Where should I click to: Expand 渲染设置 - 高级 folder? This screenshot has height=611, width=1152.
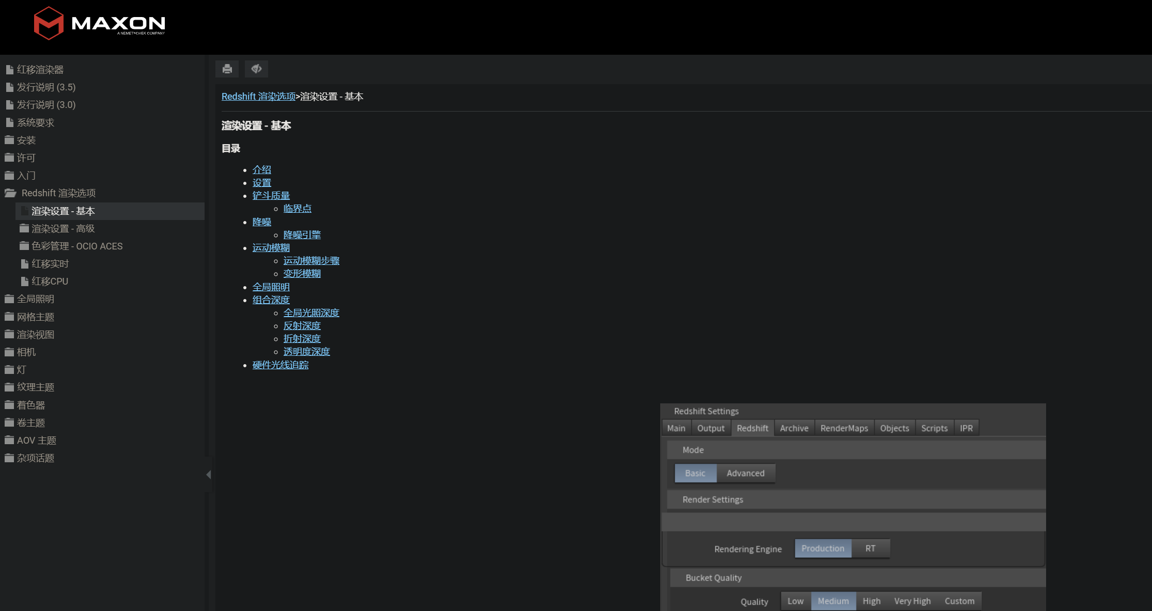click(x=63, y=228)
